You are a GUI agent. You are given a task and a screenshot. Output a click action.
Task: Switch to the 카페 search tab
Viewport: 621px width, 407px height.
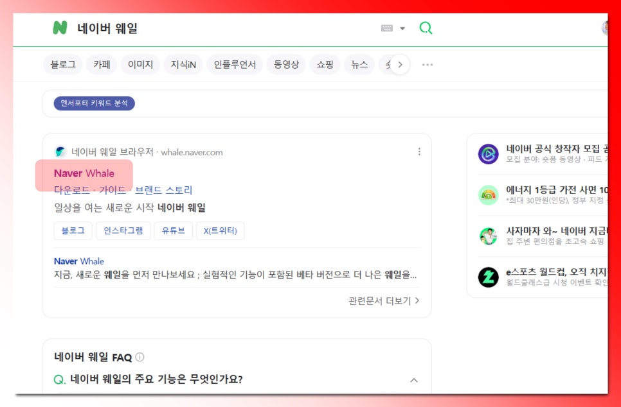(x=102, y=64)
